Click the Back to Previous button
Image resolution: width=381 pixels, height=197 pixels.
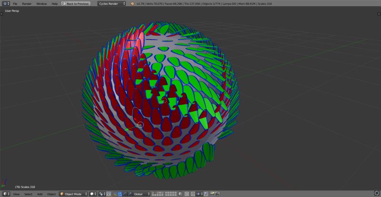pos(76,4)
